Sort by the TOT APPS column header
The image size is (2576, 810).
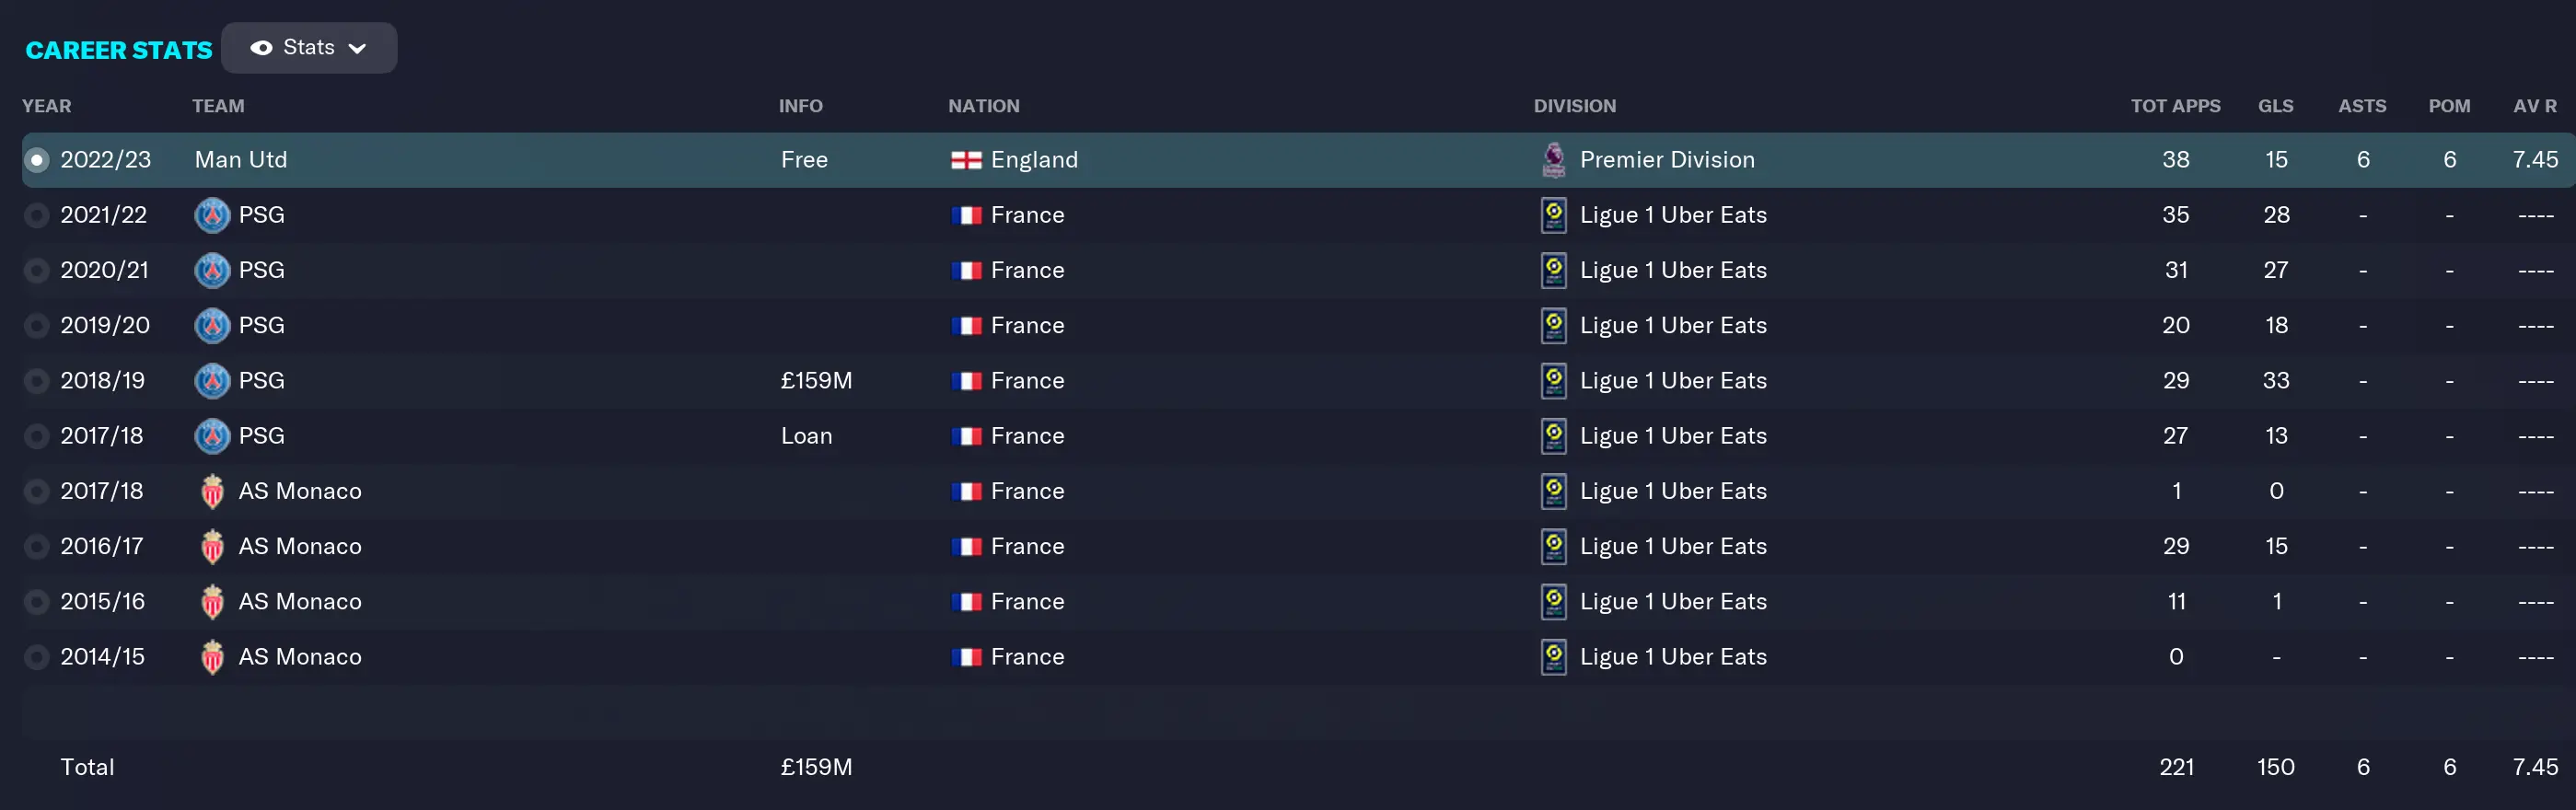2175,106
